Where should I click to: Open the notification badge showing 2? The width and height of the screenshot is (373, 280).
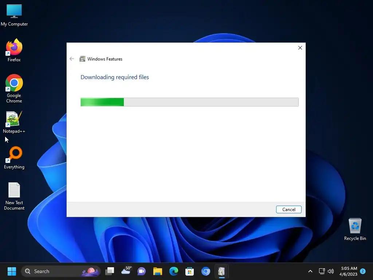tap(363, 271)
